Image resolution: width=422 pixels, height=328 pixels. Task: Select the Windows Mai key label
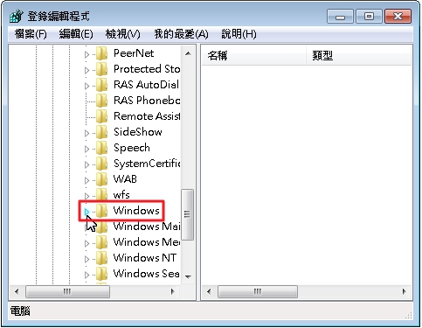tap(147, 227)
